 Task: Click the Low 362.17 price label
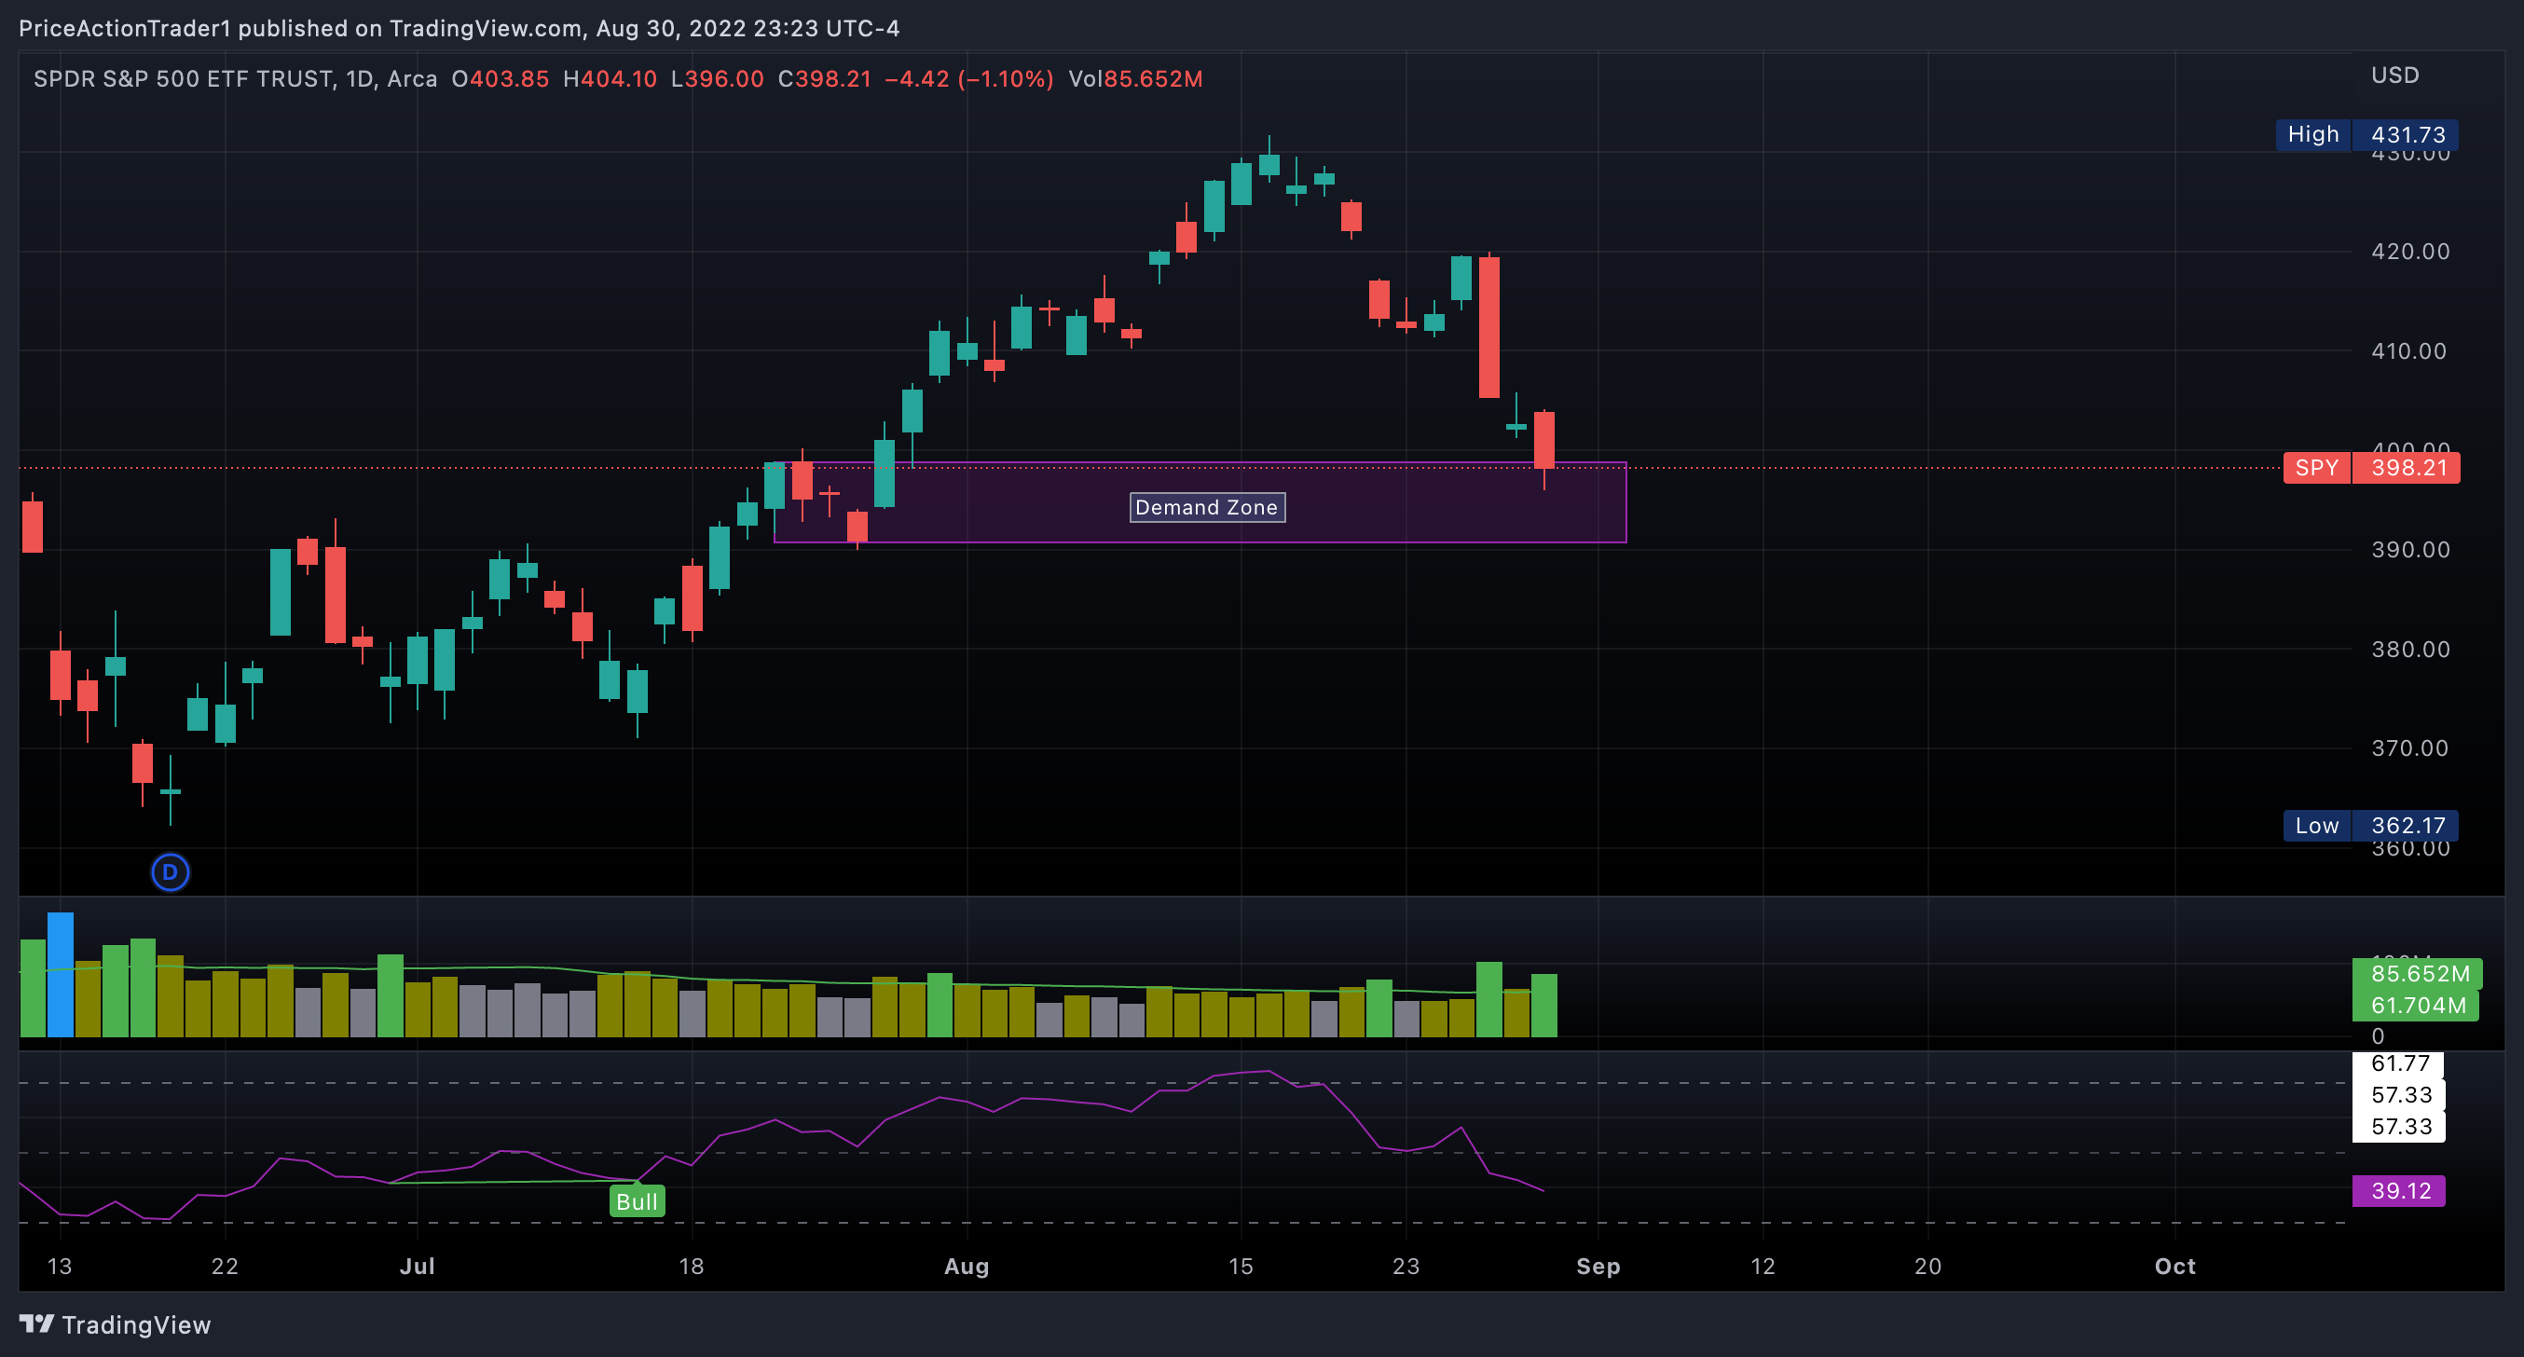[x=2370, y=825]
